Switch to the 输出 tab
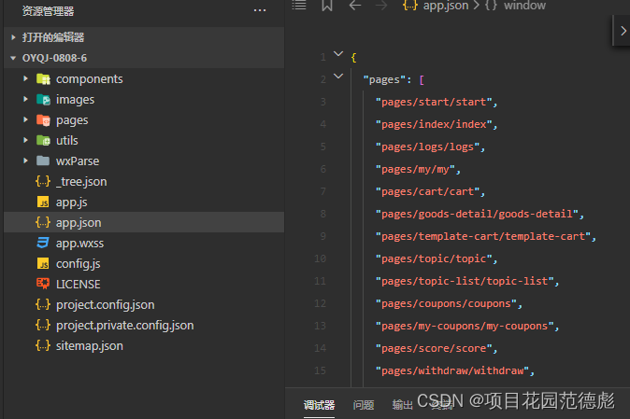630x419 pixels. point(403,405)
